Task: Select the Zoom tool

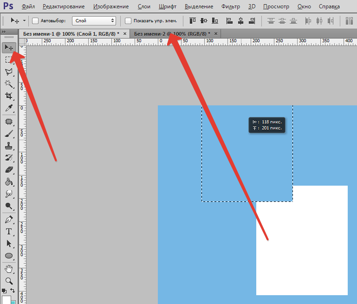Action: (9, 281)
